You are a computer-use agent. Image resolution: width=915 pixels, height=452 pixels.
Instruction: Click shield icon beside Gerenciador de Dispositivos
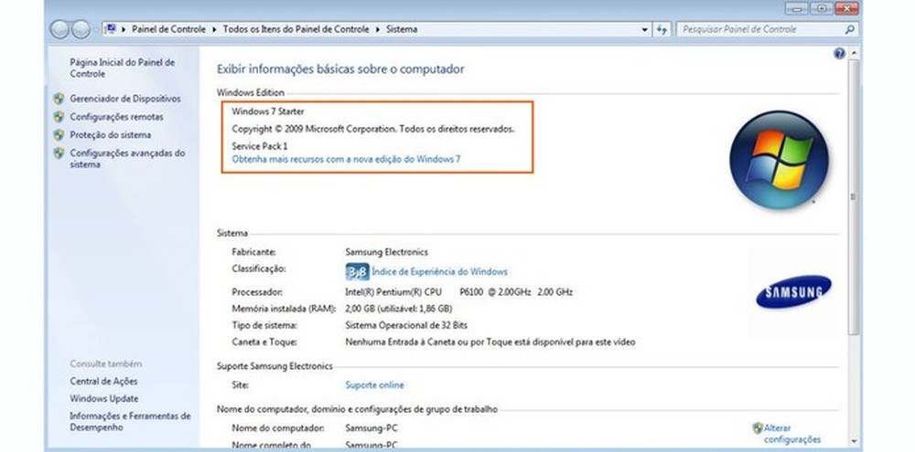point(59,99)
